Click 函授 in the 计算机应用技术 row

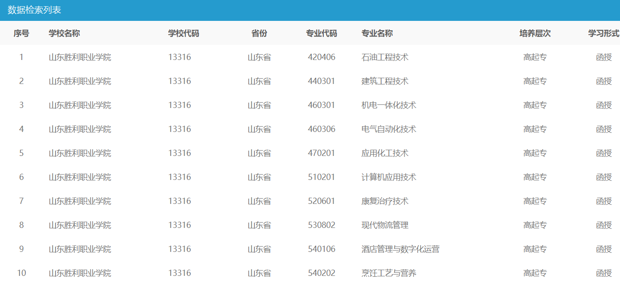tap(604, 177)
